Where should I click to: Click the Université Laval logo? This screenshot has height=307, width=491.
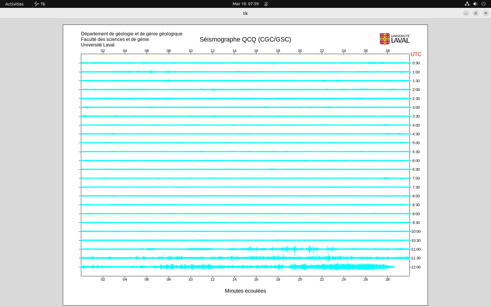(395, 39)
